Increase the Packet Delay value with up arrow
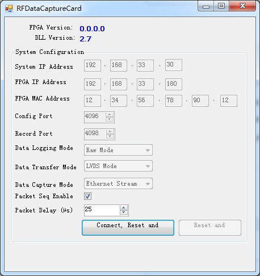The image size is (260, 276). pos(124,208)
